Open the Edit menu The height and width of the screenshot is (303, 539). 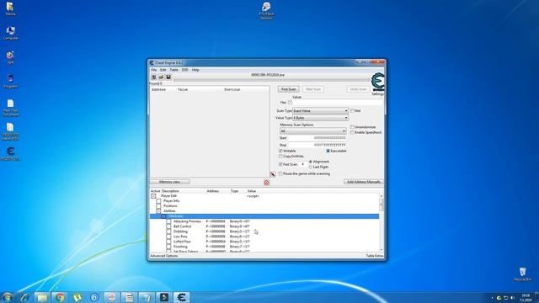click(163, 70)
